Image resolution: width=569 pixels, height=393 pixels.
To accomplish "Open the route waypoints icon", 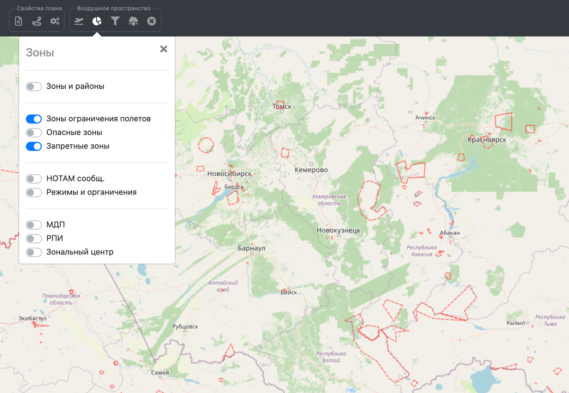I will tap(37, 21).
